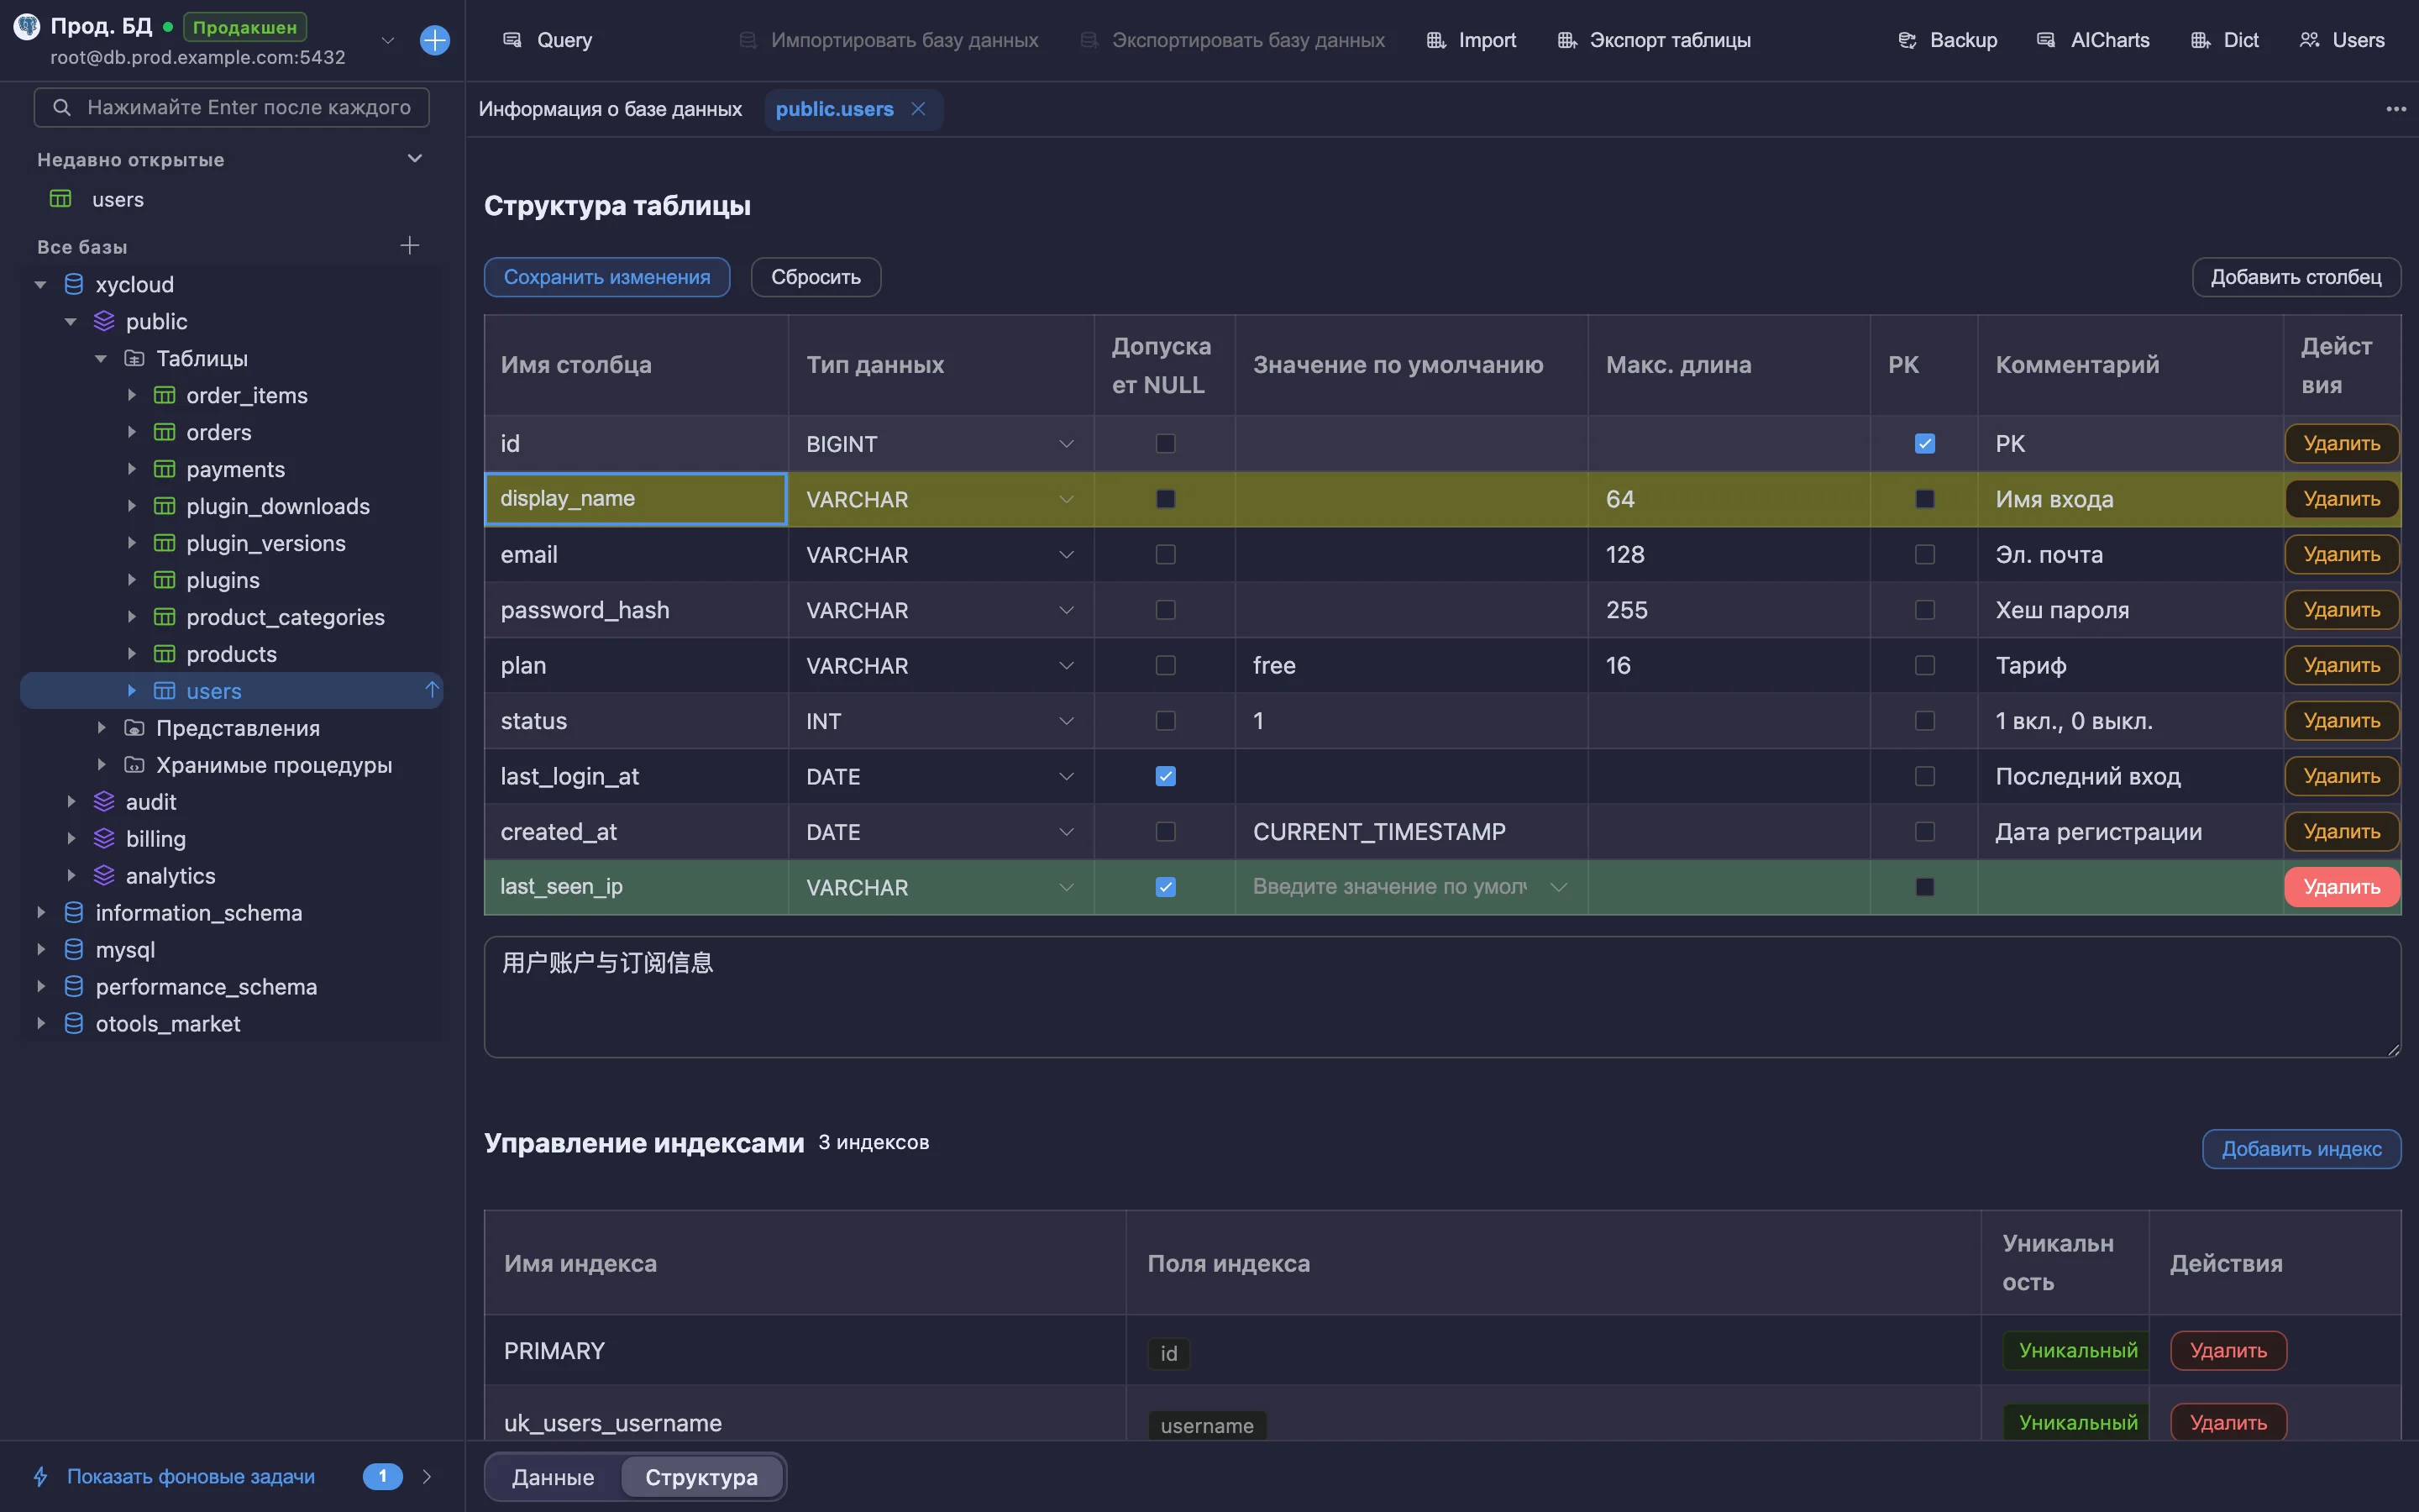The height and width of the screenshot is (1512, 2419).
Task: Toggle the NULL checkbox for the id column
Action: coord(1166,443)
